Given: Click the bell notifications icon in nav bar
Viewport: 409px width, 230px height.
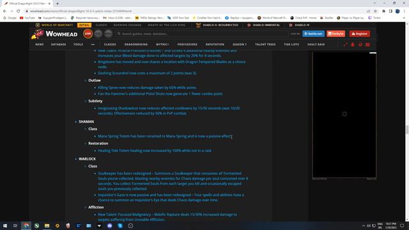Looking at the screenshot, I should click(353, 45).
